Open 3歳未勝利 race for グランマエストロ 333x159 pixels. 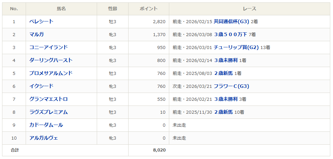pyautogui.click(x=226, y=99)
